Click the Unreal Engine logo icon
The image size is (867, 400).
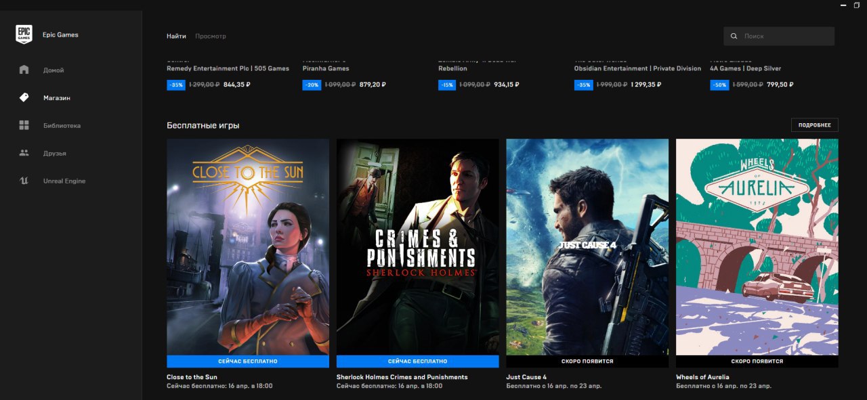point(24,181)
